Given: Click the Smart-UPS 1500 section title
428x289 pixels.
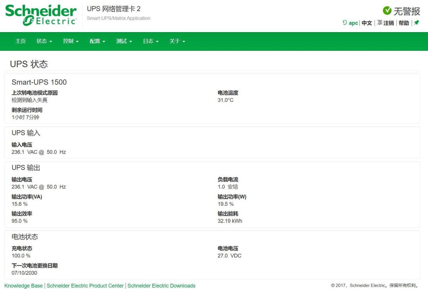Looking at the screenshot, I should pyautogui.click(x=39, y=82).
